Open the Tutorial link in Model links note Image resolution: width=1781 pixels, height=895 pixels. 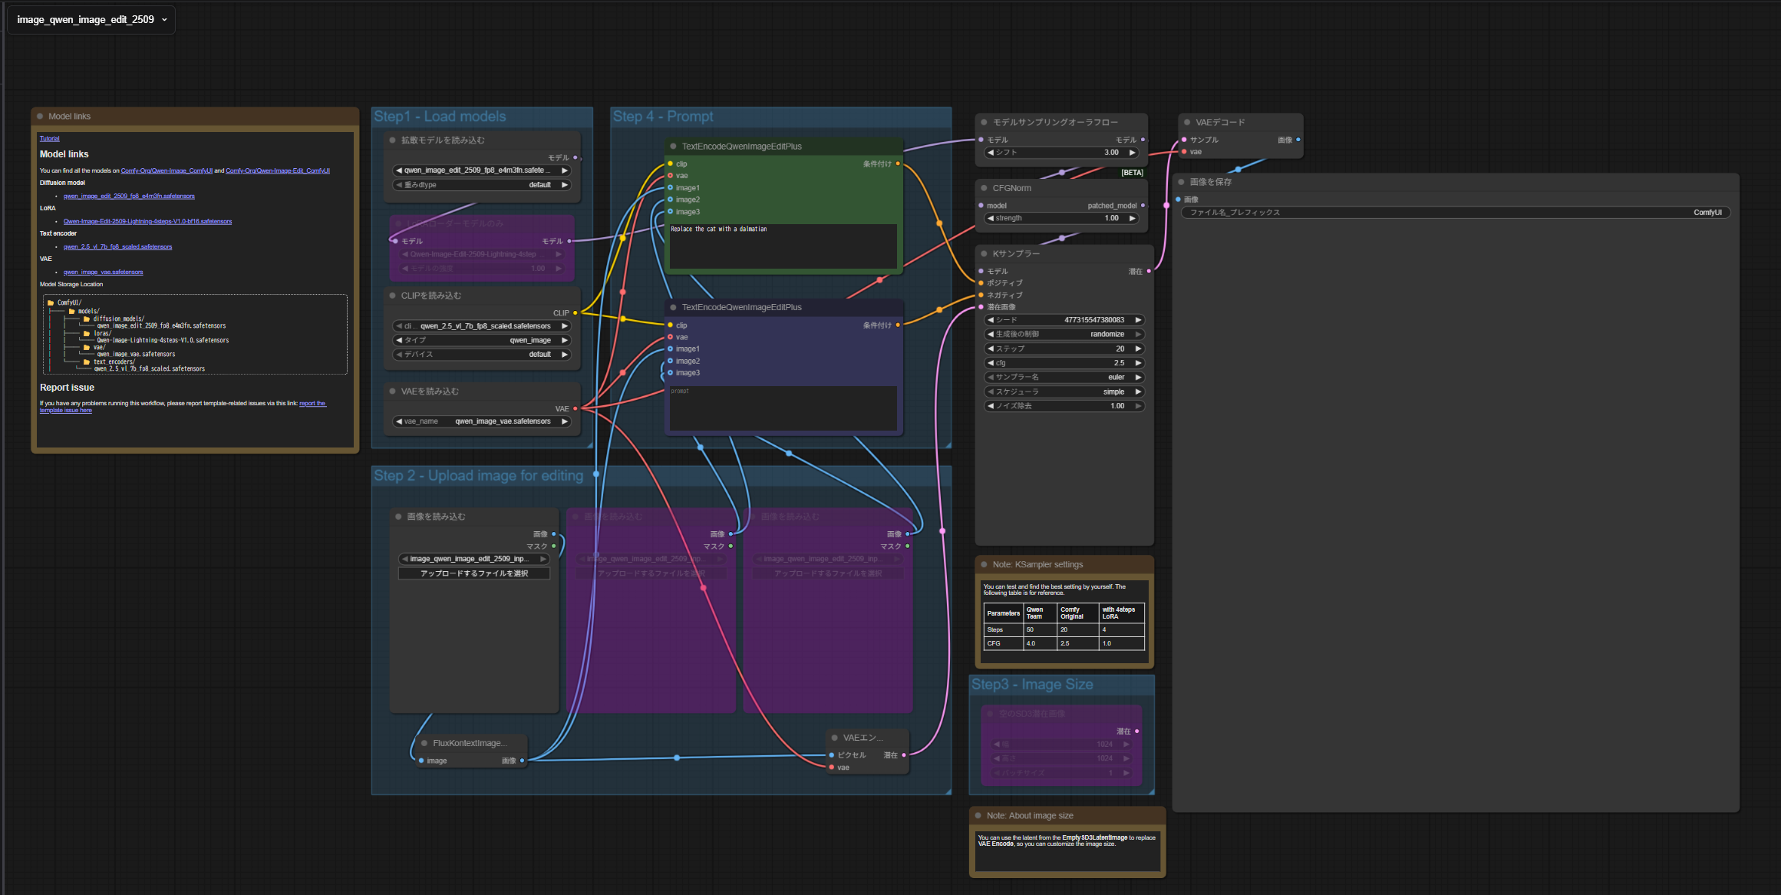click(49, 138)
